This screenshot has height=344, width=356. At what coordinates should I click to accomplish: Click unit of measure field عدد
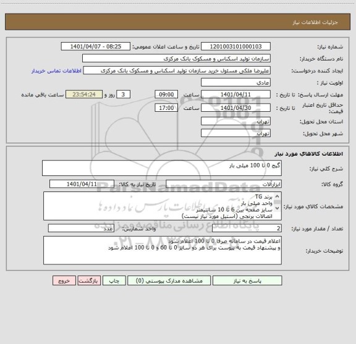click(x=81, y=229)
